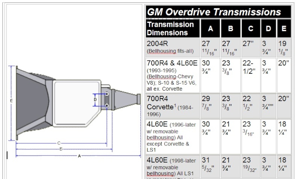This screenshot has width=301, height=179.
Task: Click the 700R4 & 4L60E row's B value
Action: (231, 76)
